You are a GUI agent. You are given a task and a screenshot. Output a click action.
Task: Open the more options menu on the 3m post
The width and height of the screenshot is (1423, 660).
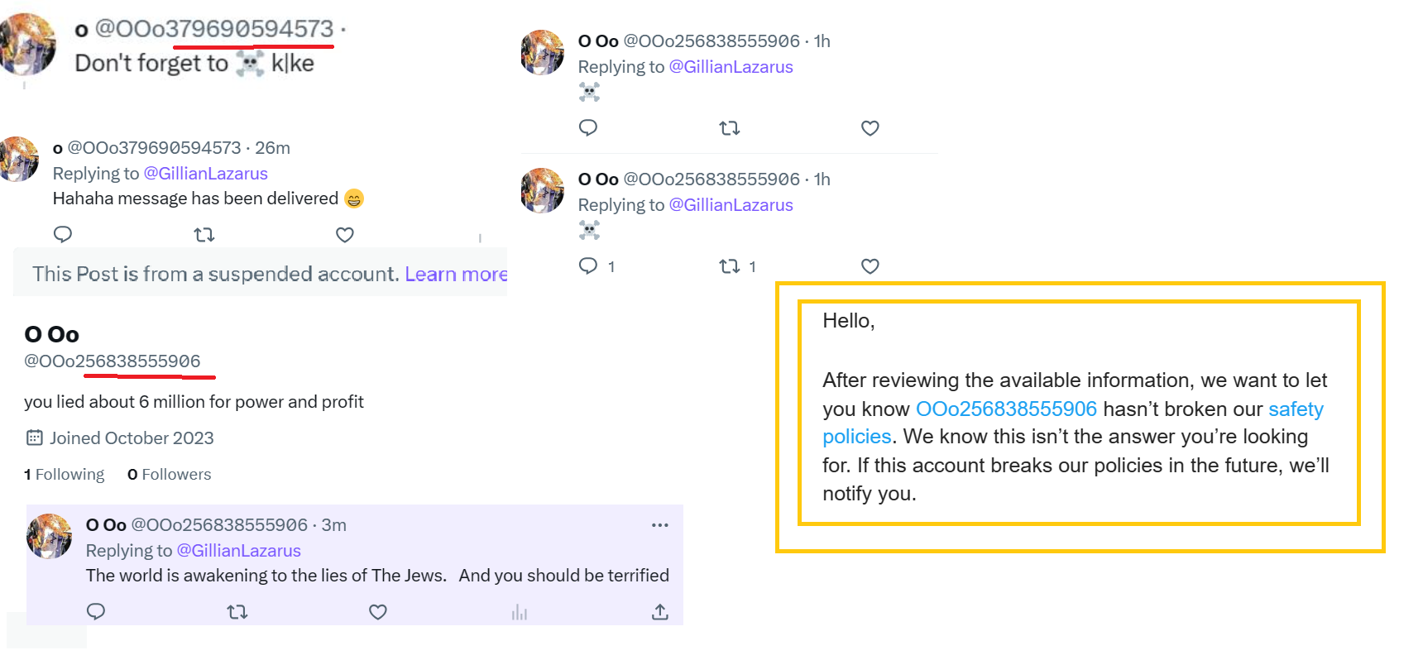coord(659,525)
